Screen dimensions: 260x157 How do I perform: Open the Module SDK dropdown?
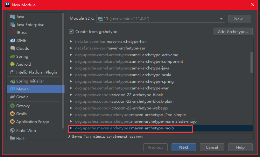point(221,19)
